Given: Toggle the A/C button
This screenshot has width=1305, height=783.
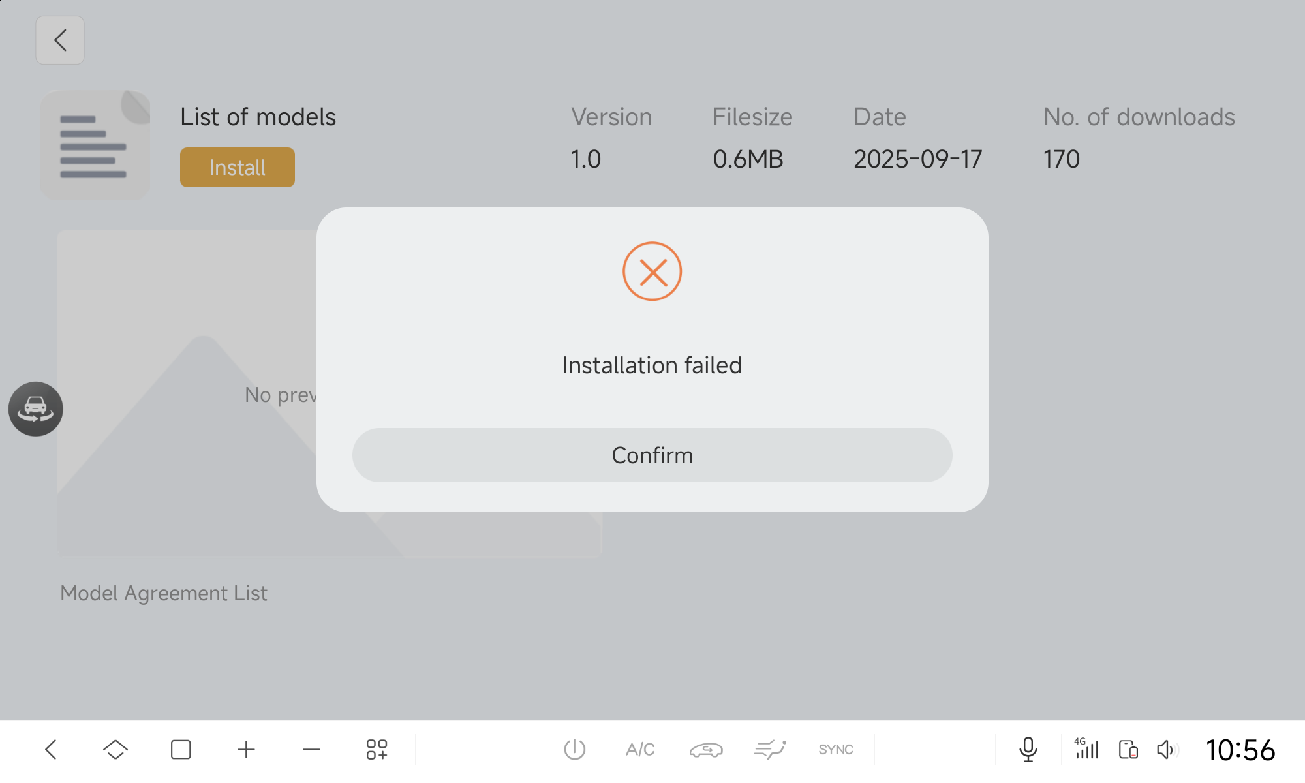Looking at the screenshot, I should click(x=639, y=749).
